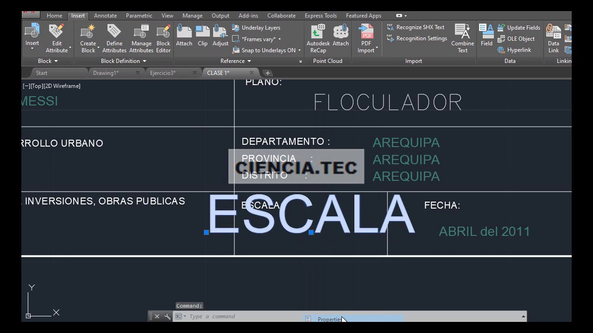Switch to the Parametric ribbon tab
The width and height of the screenshot is (593, 333).
[139, 16]
